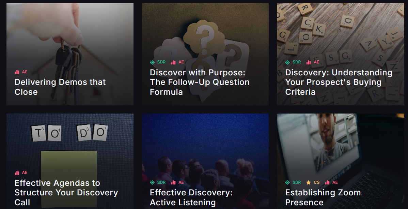Click AE bar icon on Active Listening card
408x209 pixels.
coord(173,182)
